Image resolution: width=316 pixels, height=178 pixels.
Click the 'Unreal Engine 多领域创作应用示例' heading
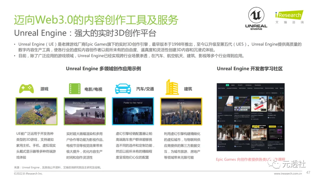(x=103, y=69)
